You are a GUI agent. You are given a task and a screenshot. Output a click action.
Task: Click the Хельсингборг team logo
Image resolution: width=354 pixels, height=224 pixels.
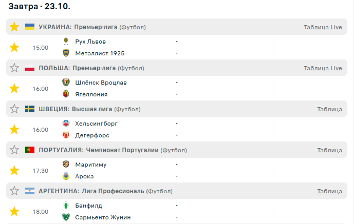tap(66, 124)
